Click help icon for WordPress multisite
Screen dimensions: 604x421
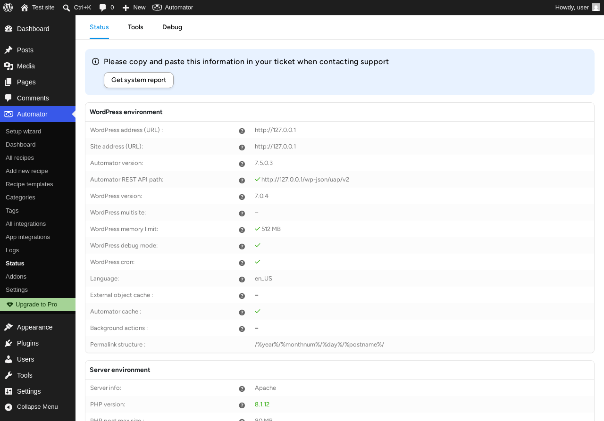pyautogui.click(x=242, y=214)
